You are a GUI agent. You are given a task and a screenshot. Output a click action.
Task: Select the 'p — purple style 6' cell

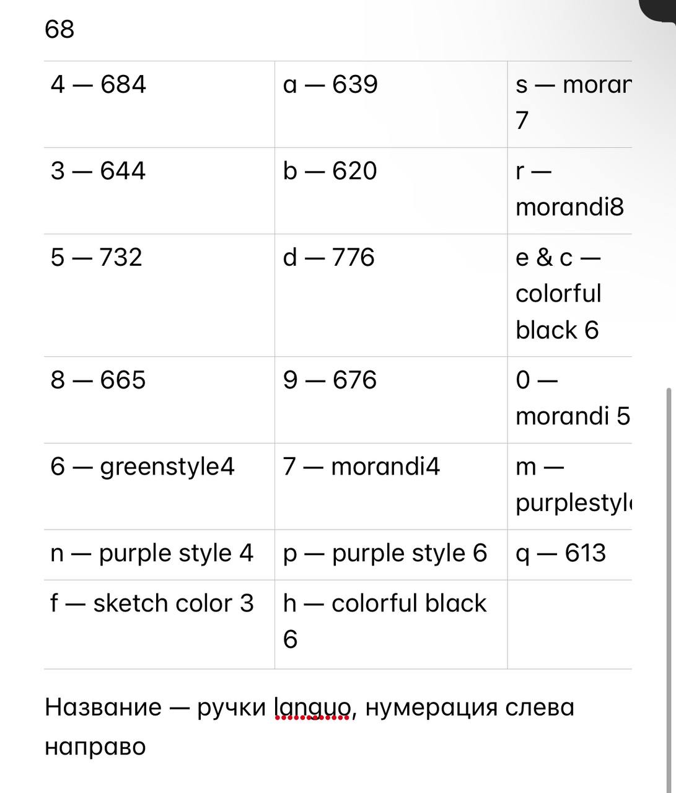[x=391, y=555]
